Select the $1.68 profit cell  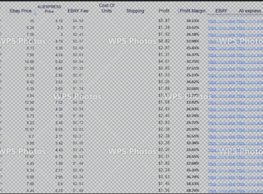point(164,102)
